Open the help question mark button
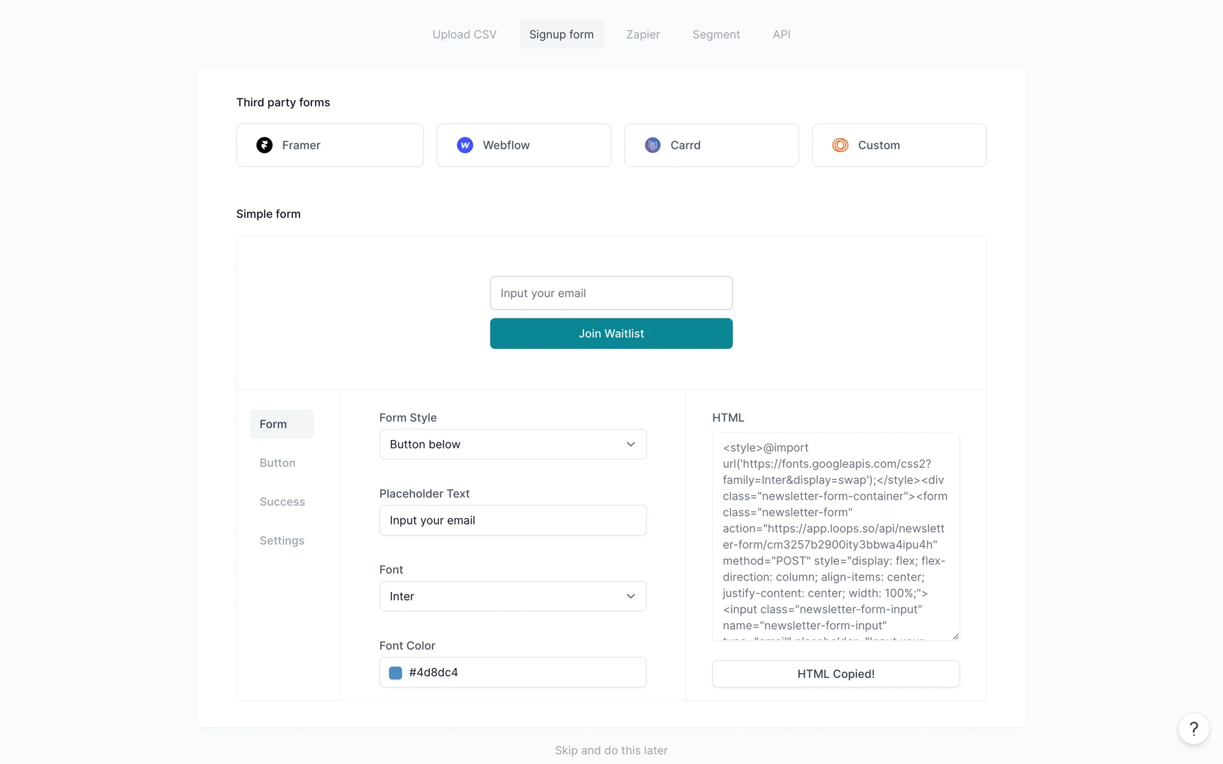The height and width of the screenshot is (764, 1223). pyautogui.click(x=1193, y=728)
